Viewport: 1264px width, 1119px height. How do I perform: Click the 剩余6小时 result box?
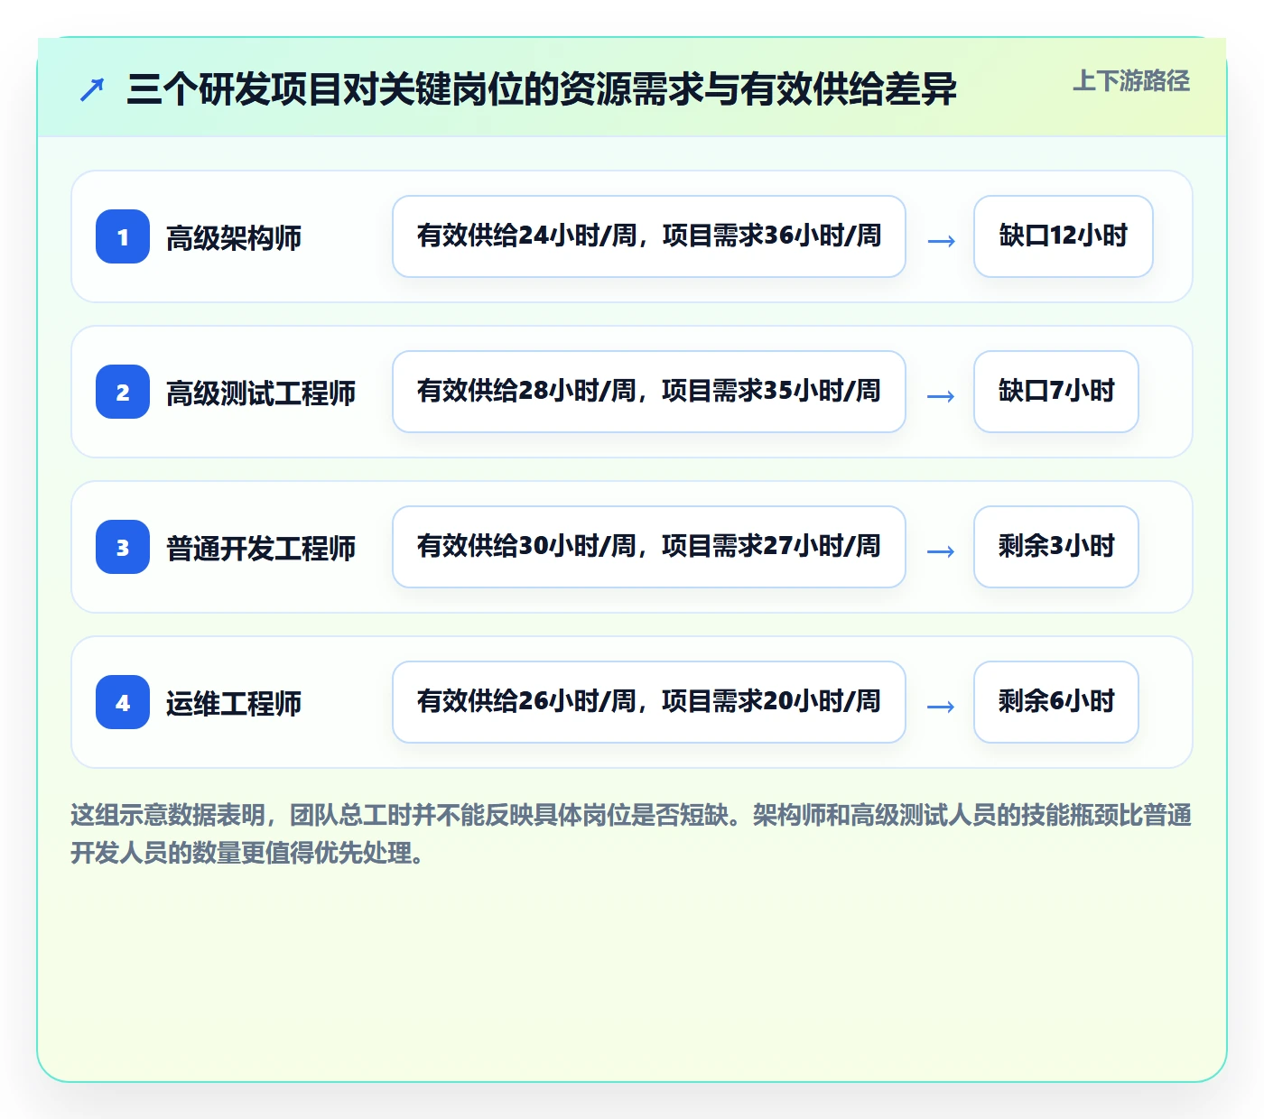pyautogui.click(x=1056, y=702)
